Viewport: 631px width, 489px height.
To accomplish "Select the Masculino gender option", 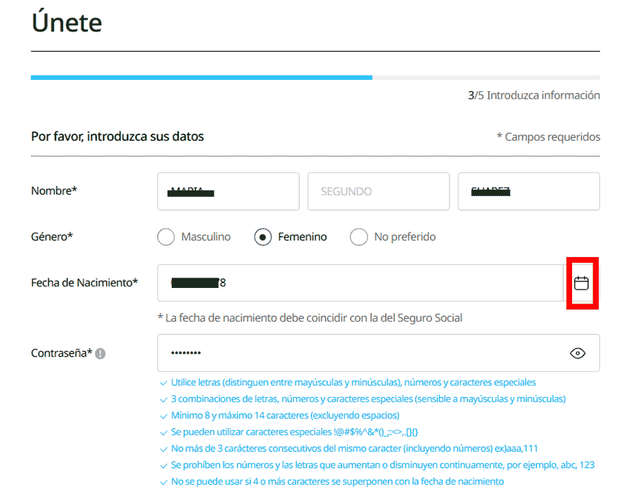I will point(165,237).
